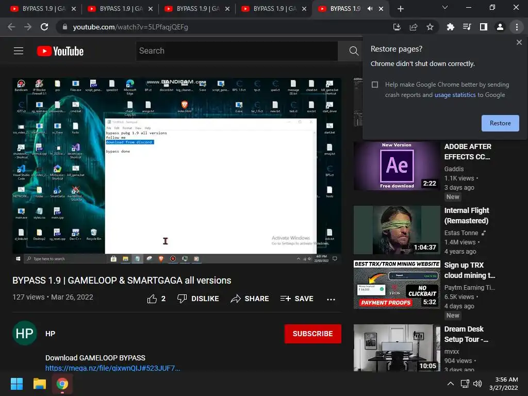
Task: Open the Gaddis channel name
Action: 454,169
